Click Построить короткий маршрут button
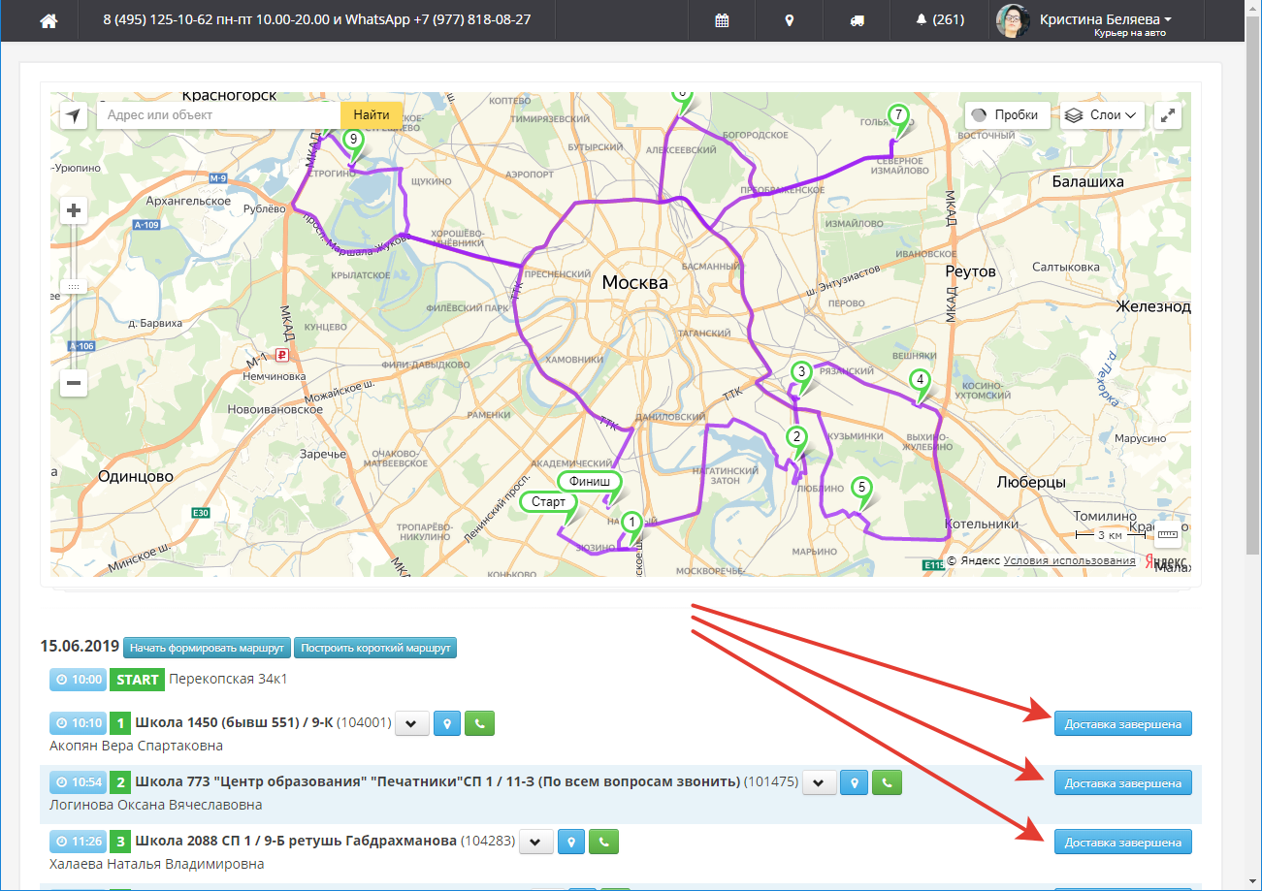Image resolution: width=1262 pixels, height=891 pixels. tap(375, 648)
